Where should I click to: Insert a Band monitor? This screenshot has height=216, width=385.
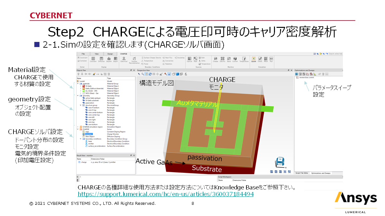[x=229, y=60]
